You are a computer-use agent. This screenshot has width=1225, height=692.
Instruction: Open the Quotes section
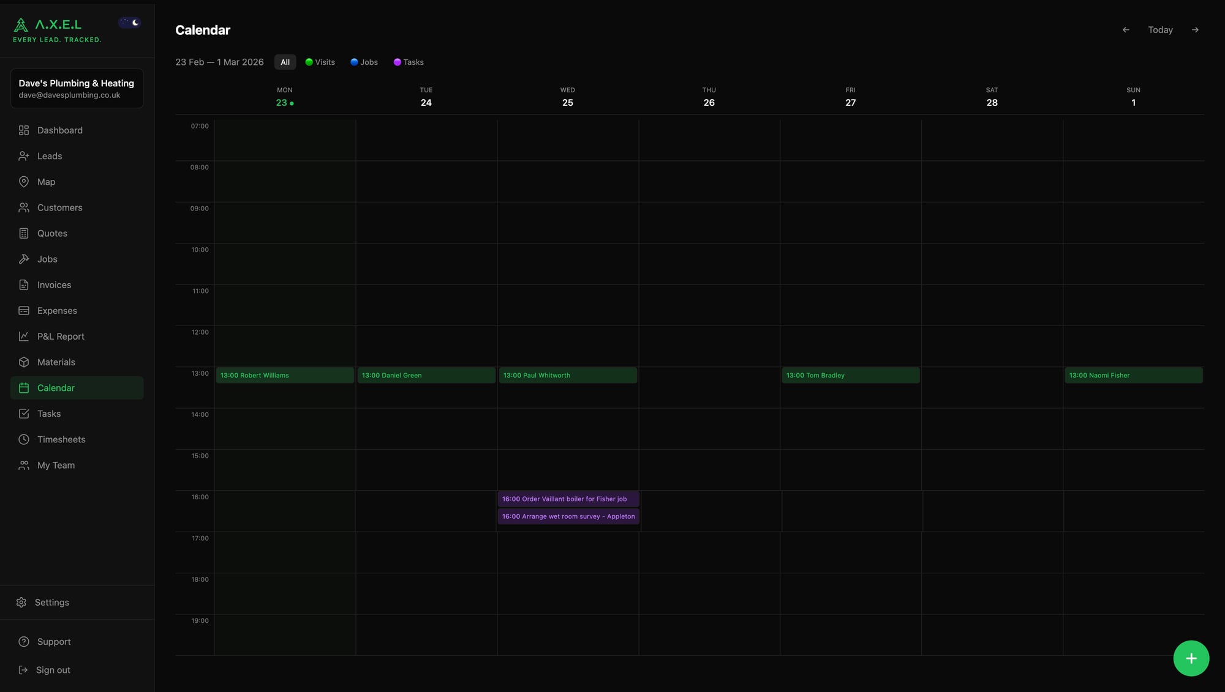(51, 233)
